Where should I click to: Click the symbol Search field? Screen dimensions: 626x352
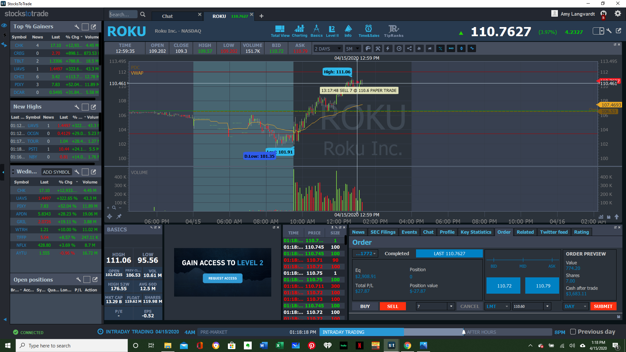[x=123, y=15]
